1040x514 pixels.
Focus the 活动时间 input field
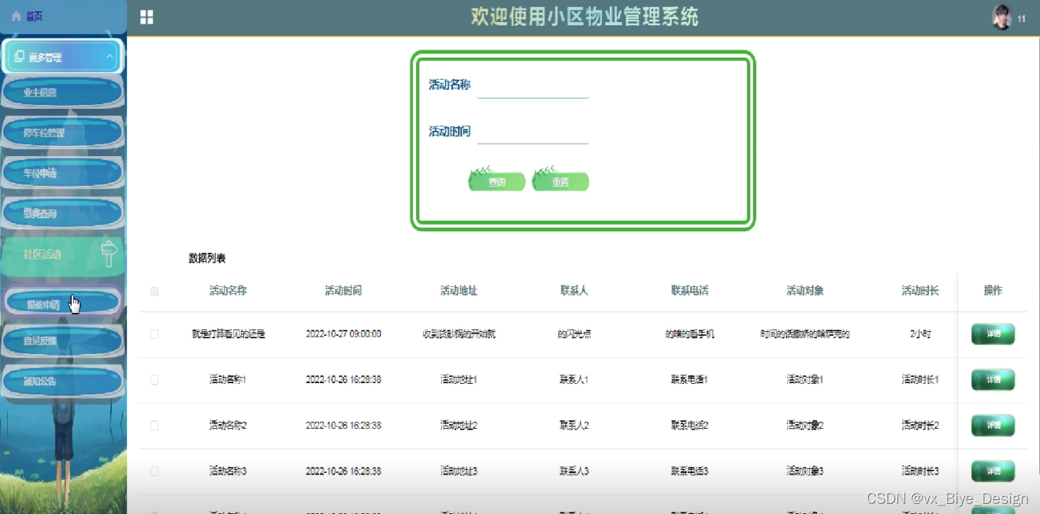(533, 132)
